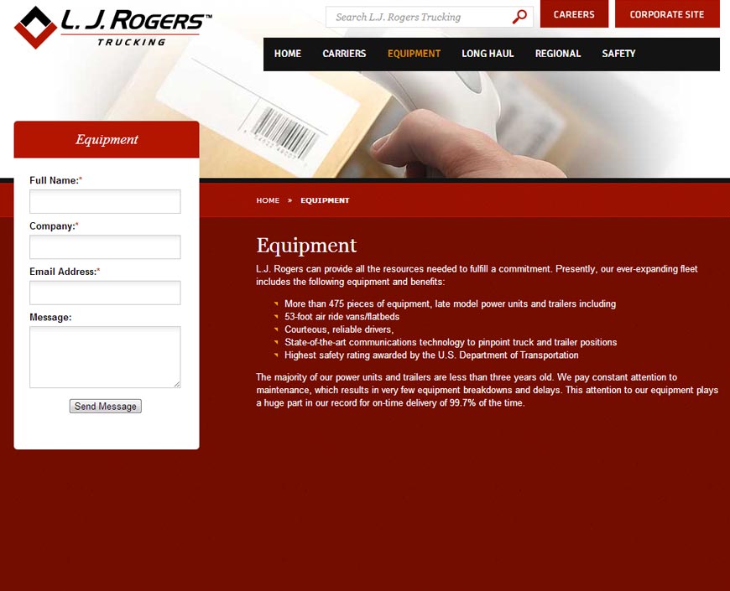
Task: Click the breadcrumb arrow separator icon
Action: point(289,200)
